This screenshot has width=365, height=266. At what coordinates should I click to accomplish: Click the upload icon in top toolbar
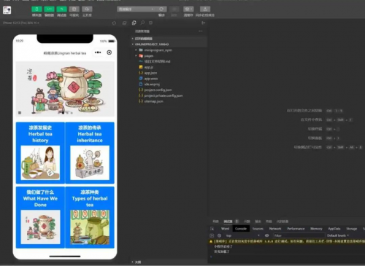(x=205, y=9)
